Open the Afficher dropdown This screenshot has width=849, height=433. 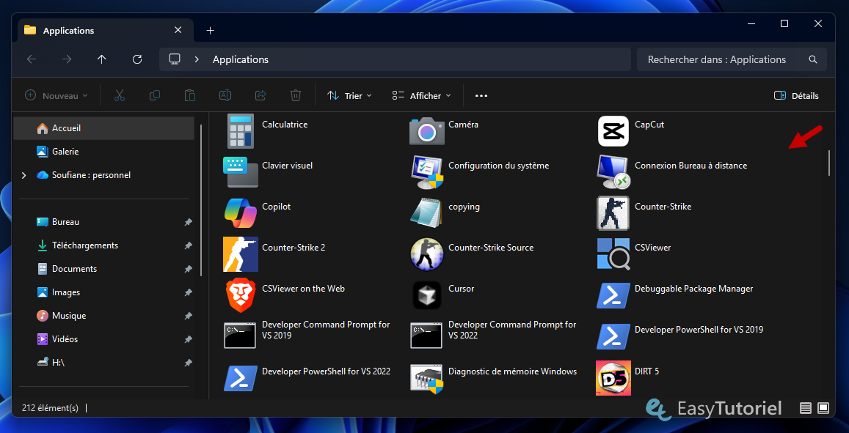click(x=420, y=95)
